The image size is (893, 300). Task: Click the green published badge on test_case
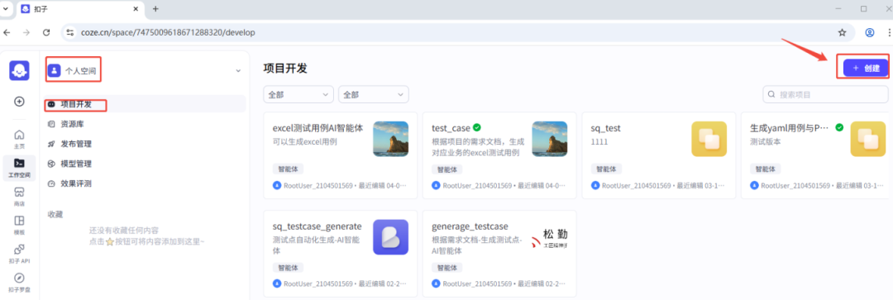pos(477,128)
